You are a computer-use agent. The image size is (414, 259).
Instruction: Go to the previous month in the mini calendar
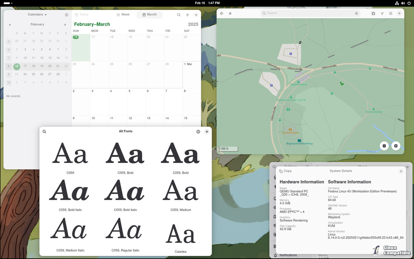coord(10,25)
